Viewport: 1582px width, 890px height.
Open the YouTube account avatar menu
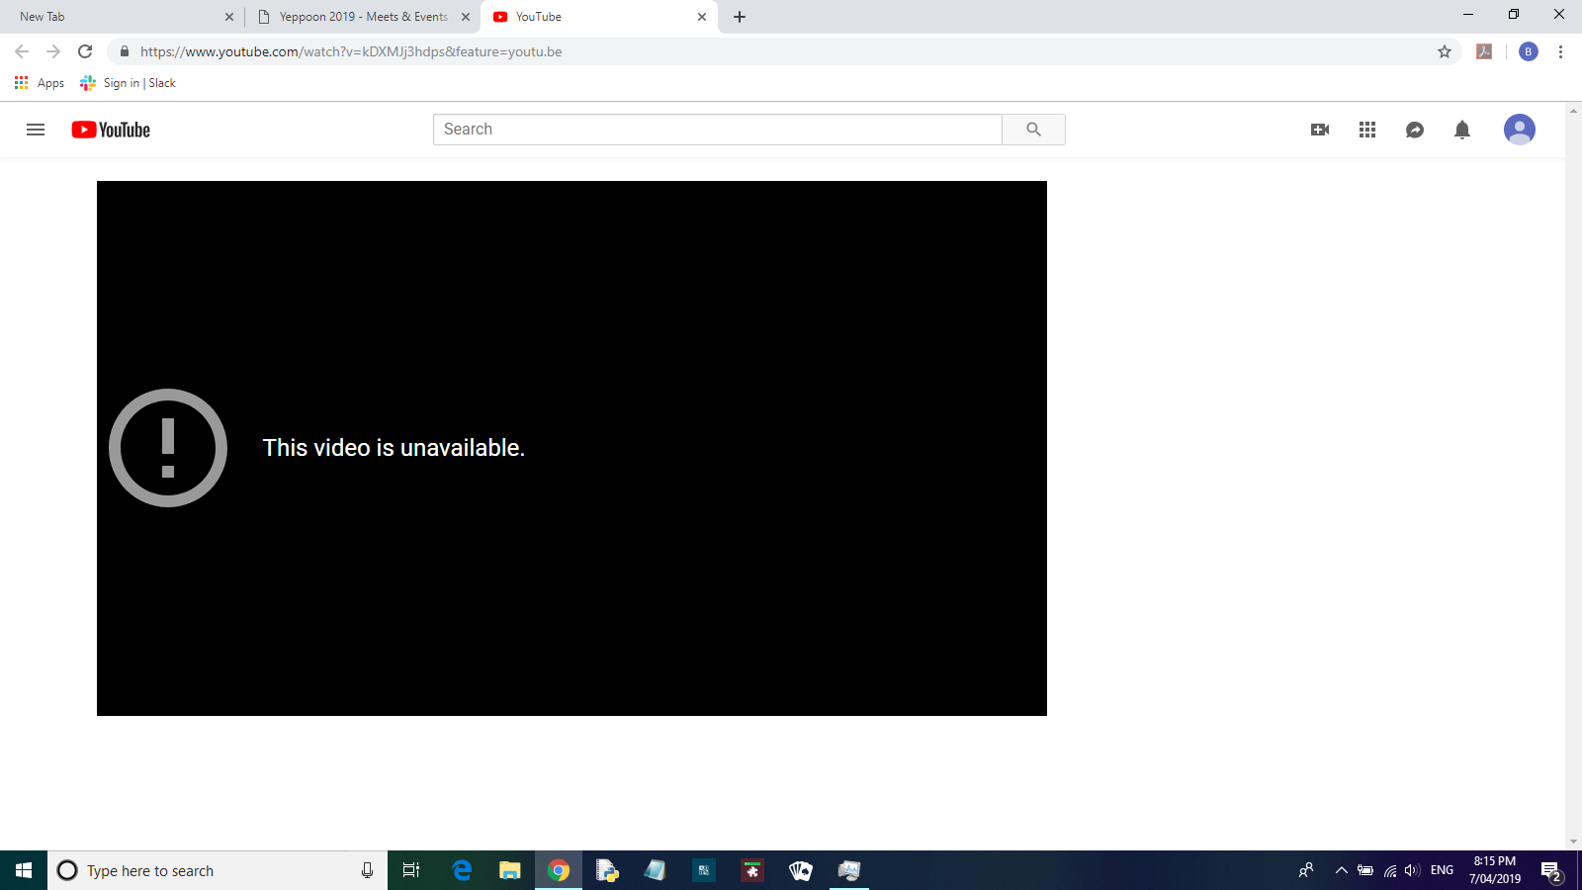pos(1519,130)
